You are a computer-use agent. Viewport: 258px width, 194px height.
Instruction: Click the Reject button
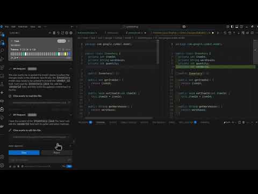click(x=57, y=153)
